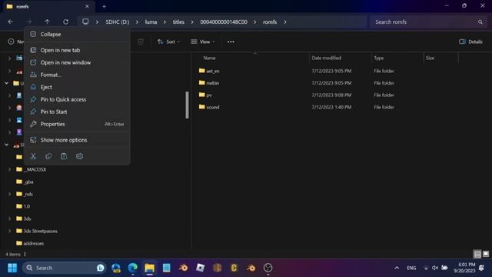Click the navigation pane scrollbar thumb
This screenshot has height=277, width=492.
click(x=188, y=105)
